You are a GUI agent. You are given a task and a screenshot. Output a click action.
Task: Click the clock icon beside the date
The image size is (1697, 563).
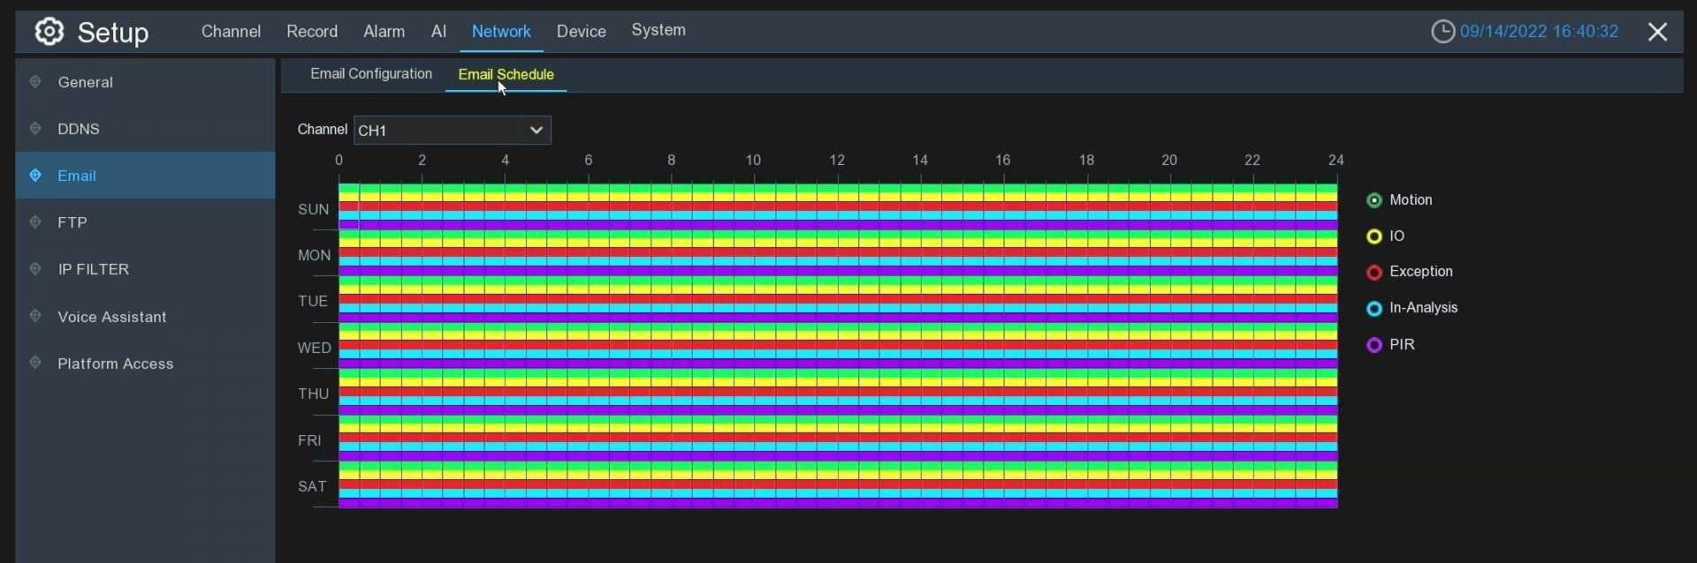(x=1442, y=32)
